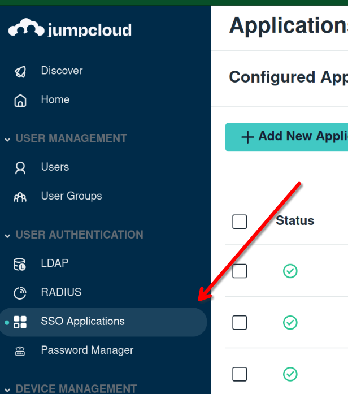Screen dimensions: 348x394
Task: Click the first row's green status checkmark
Action: point(290,271)
